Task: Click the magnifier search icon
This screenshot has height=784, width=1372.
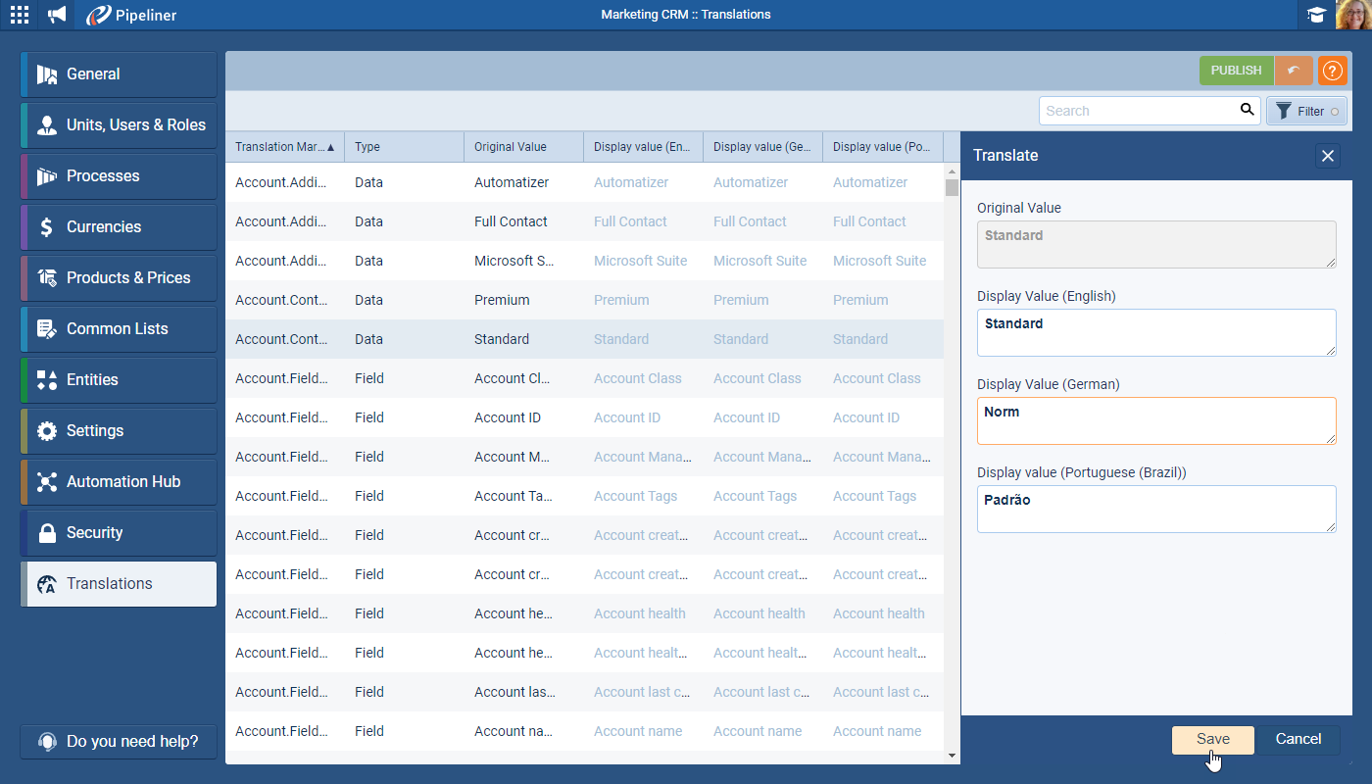Action: 1247,110
